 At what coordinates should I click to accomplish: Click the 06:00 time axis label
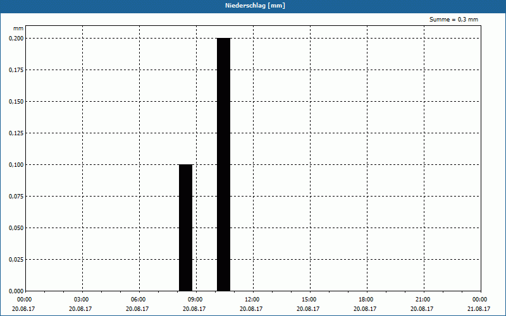(x=138, y=300)
